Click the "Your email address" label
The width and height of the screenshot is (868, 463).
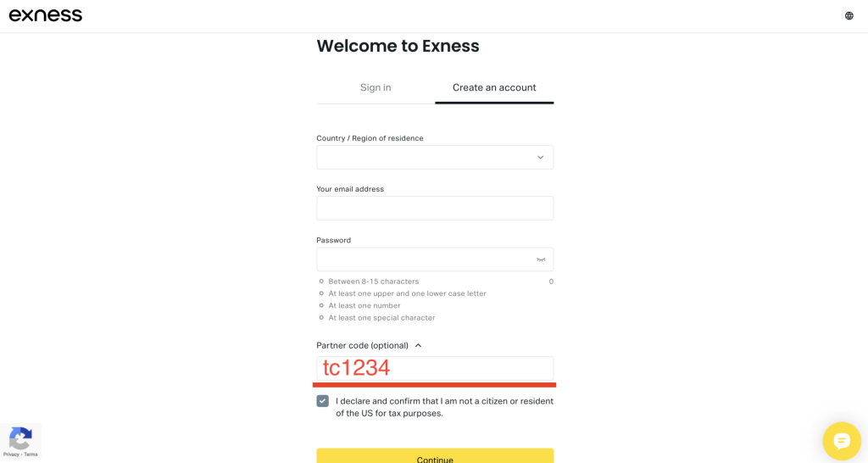pos(350,189)
